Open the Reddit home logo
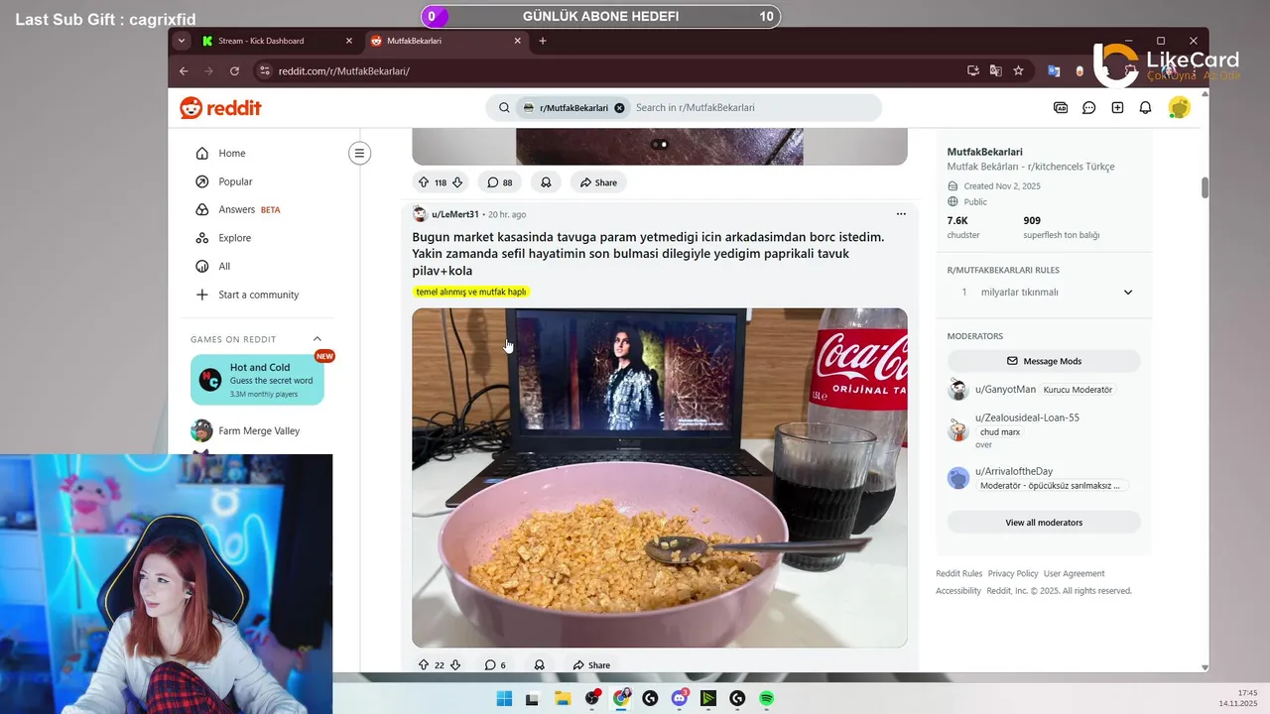 tap(220, 108)
